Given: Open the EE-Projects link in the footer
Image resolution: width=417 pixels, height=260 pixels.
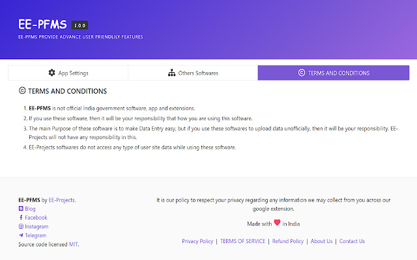Looking at the screenshot, I should (62, 200).
